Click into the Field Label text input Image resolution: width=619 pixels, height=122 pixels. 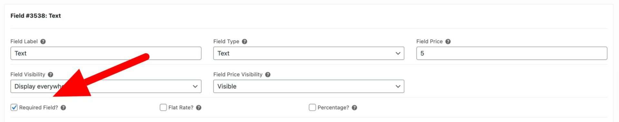point(106,53)
